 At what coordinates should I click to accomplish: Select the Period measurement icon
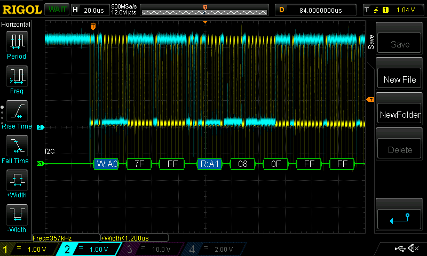[x=17, y=42]
